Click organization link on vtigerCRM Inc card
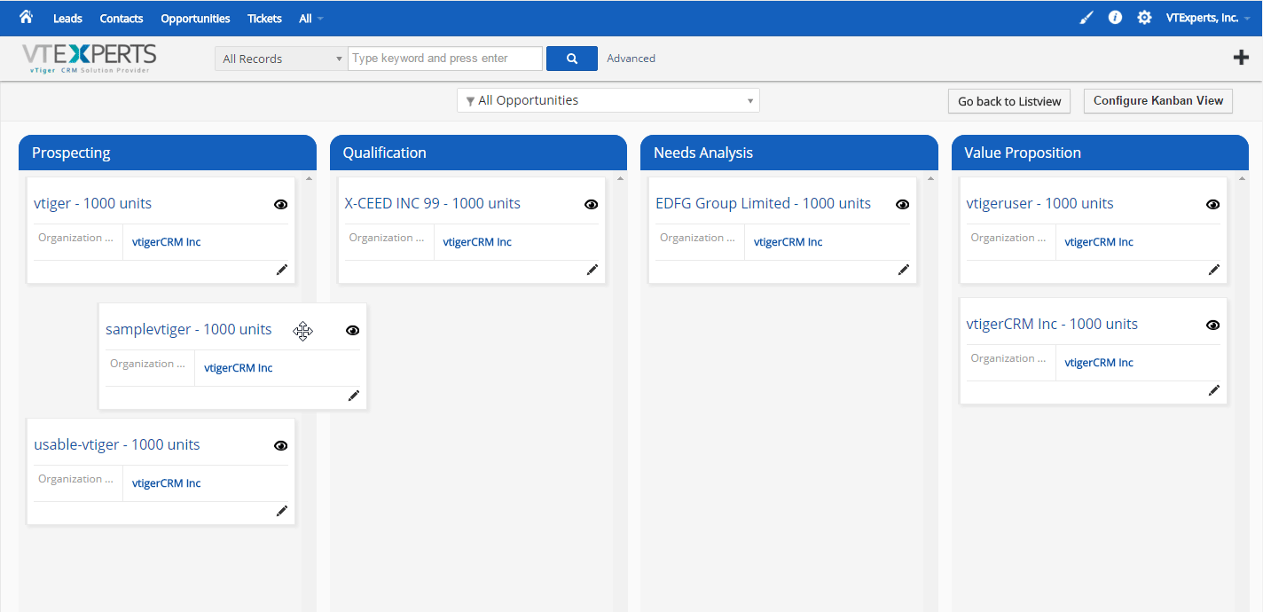1263x612 pixels. coord(1099,363)
